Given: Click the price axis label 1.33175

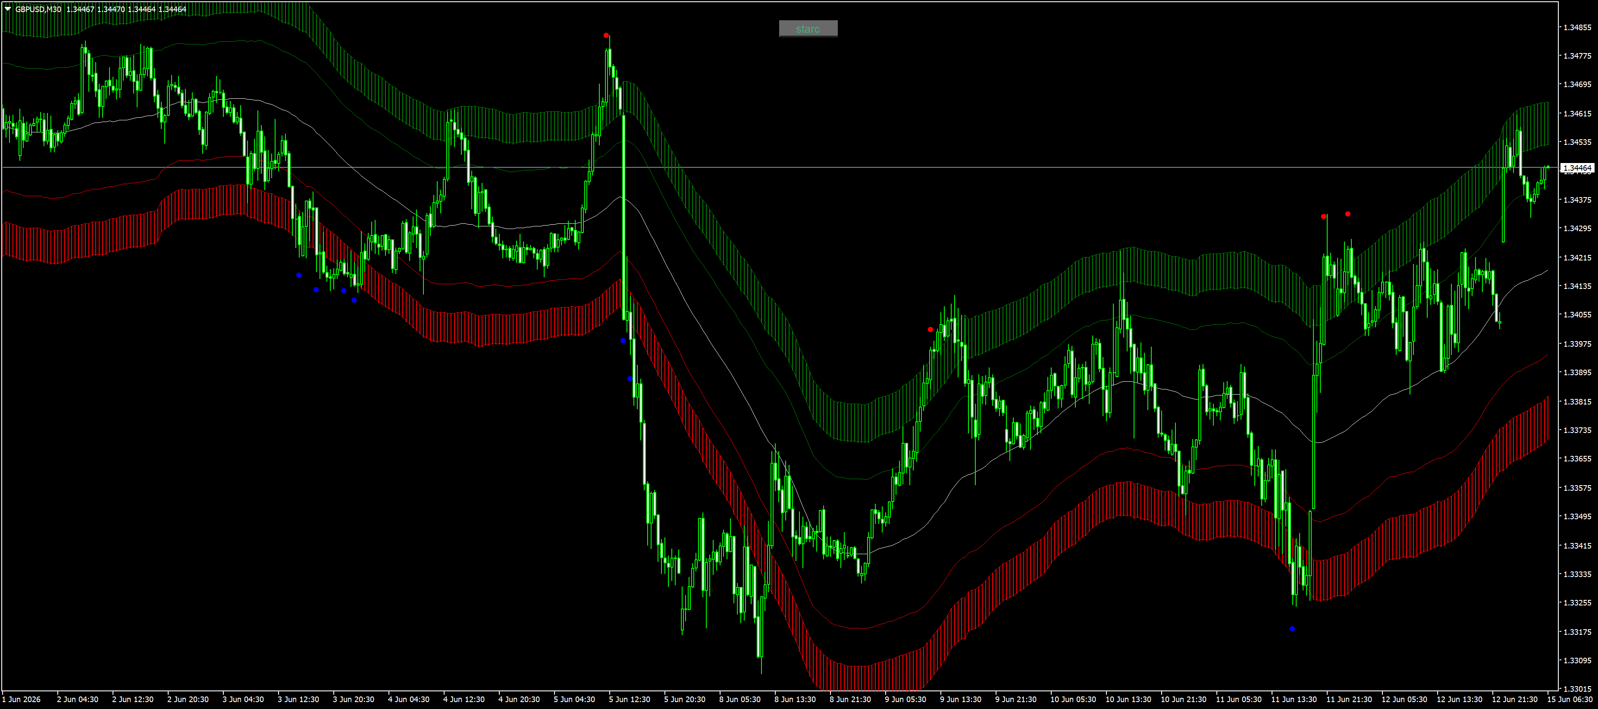Looking at the screenshot, I should tap(1577, 631).
